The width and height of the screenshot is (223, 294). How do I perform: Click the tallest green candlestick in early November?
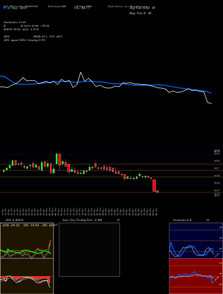[57, 159]
